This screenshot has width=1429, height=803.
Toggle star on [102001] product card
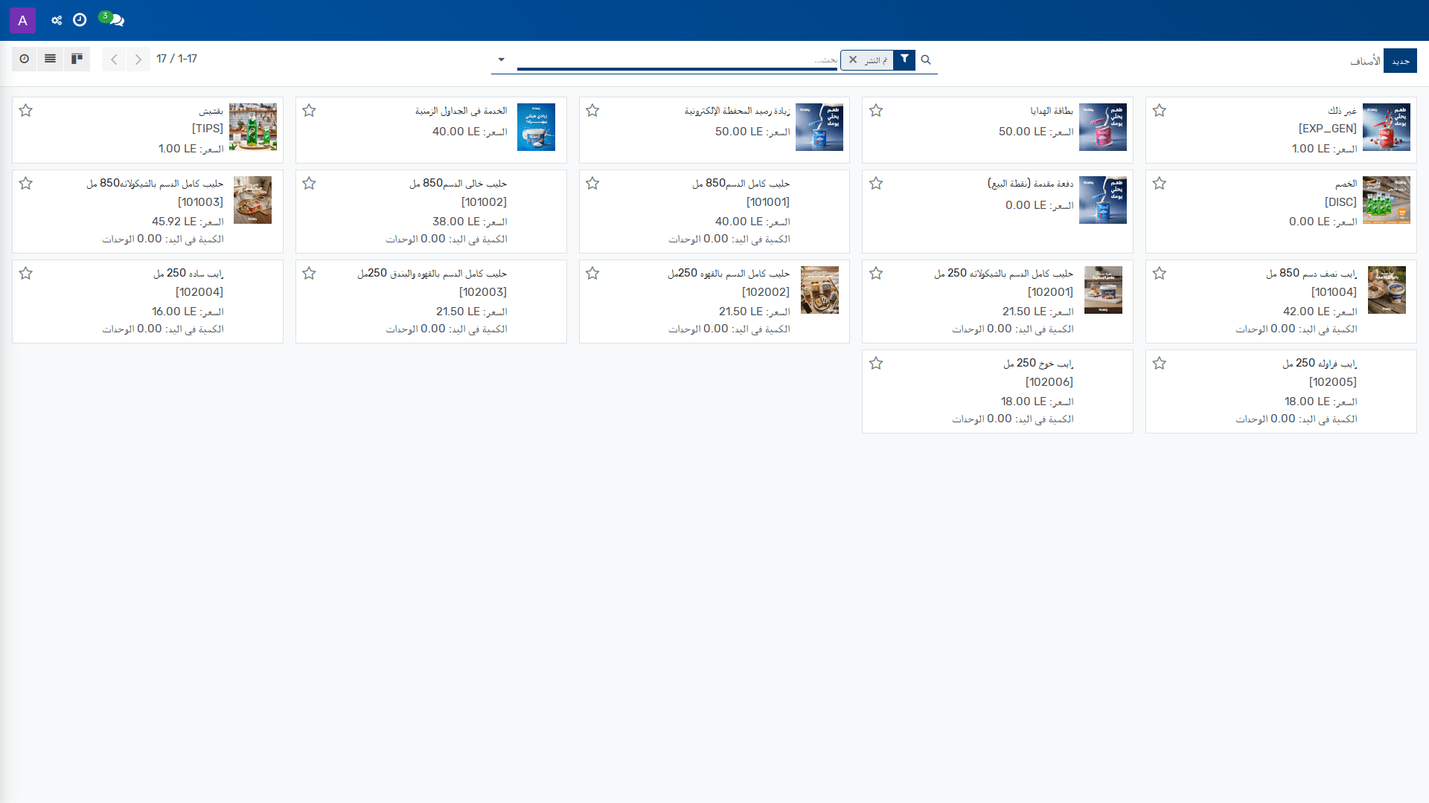click(876, 274)
